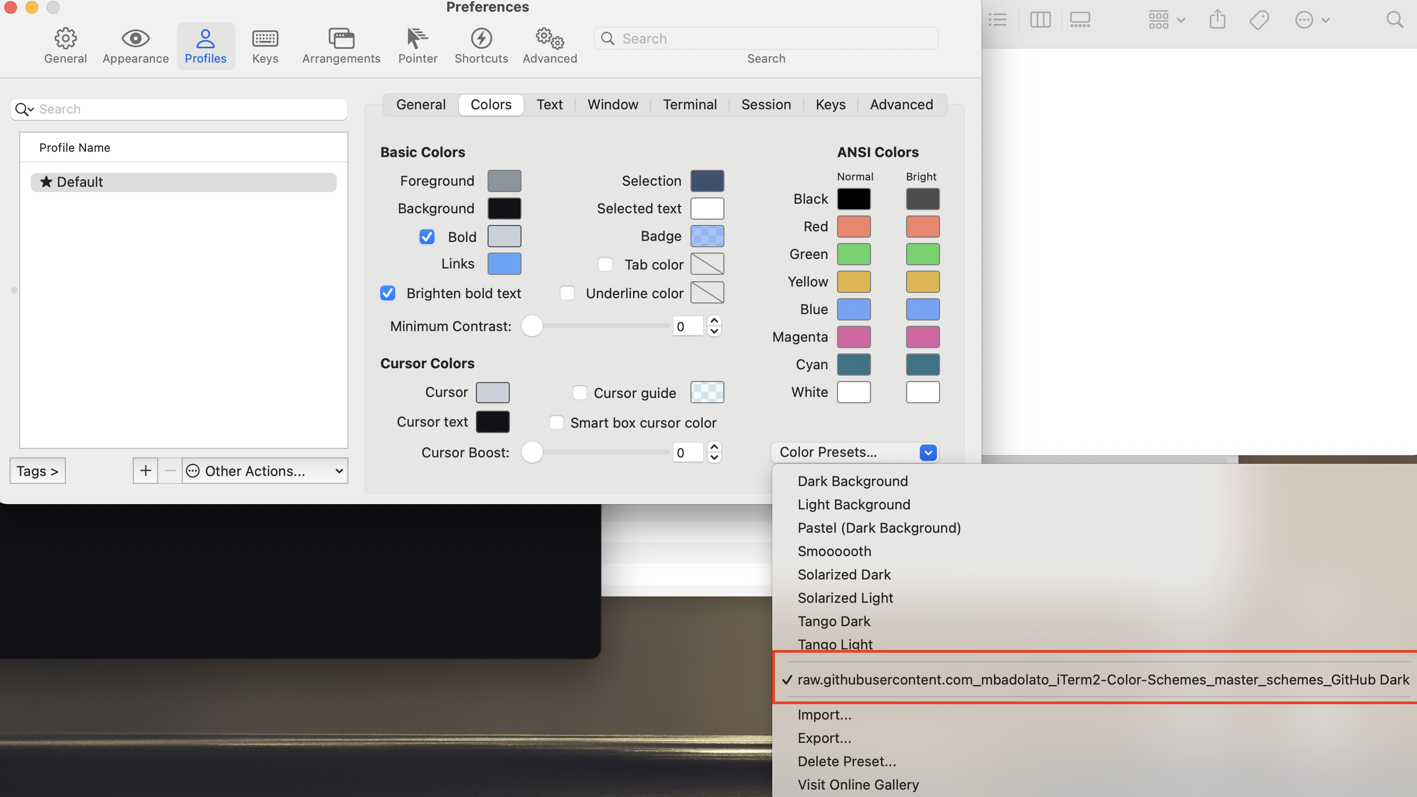Expand the Color Presets dropdown
The image size is (1417, 797).
[855, 452]
